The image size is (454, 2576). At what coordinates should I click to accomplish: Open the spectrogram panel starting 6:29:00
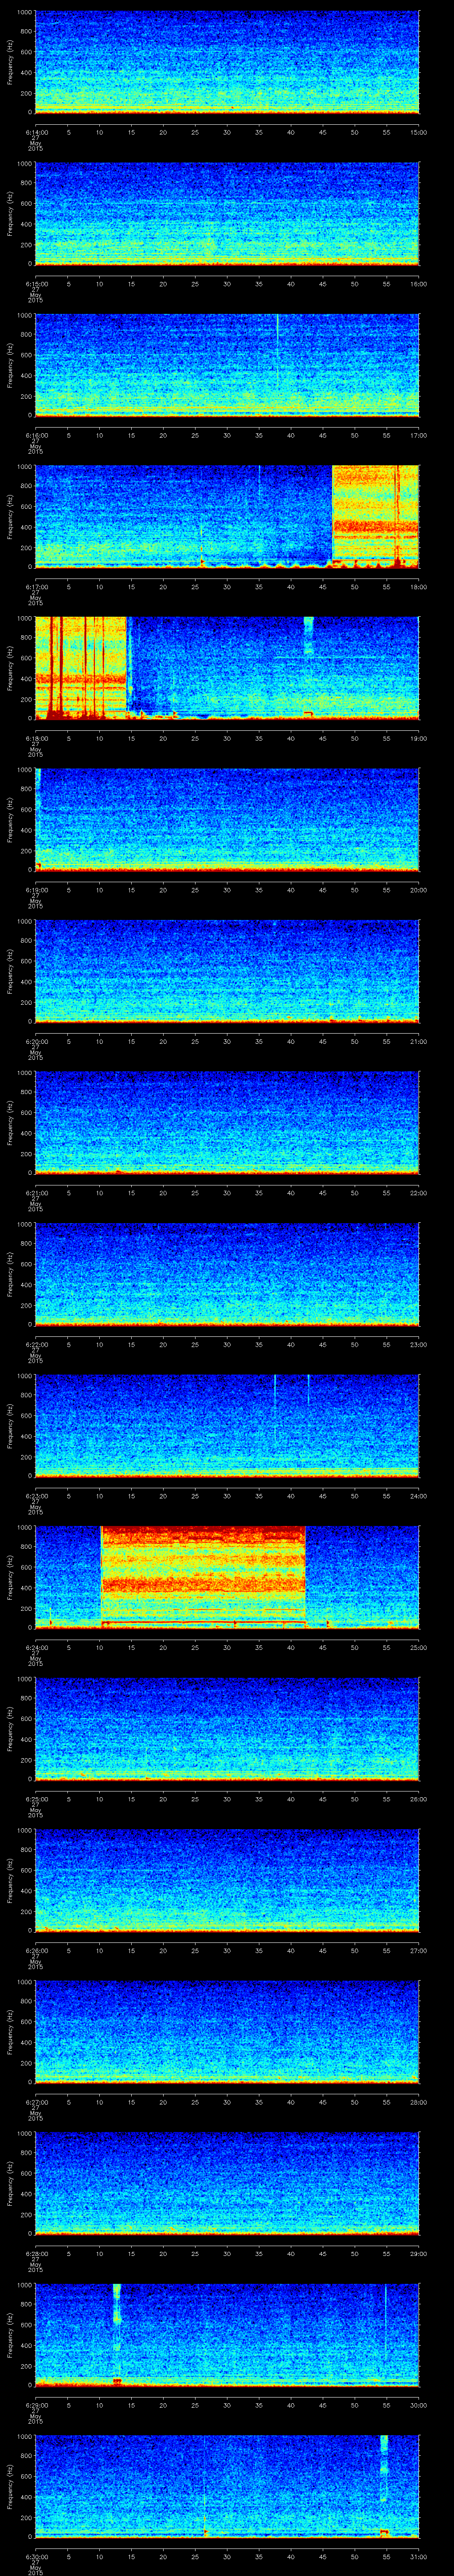(227, 2335)
